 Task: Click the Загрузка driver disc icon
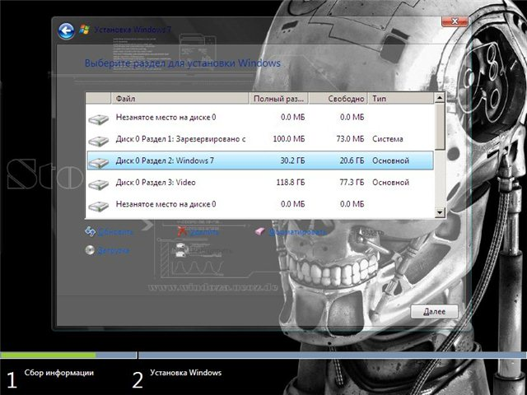(x=90, y=249)
